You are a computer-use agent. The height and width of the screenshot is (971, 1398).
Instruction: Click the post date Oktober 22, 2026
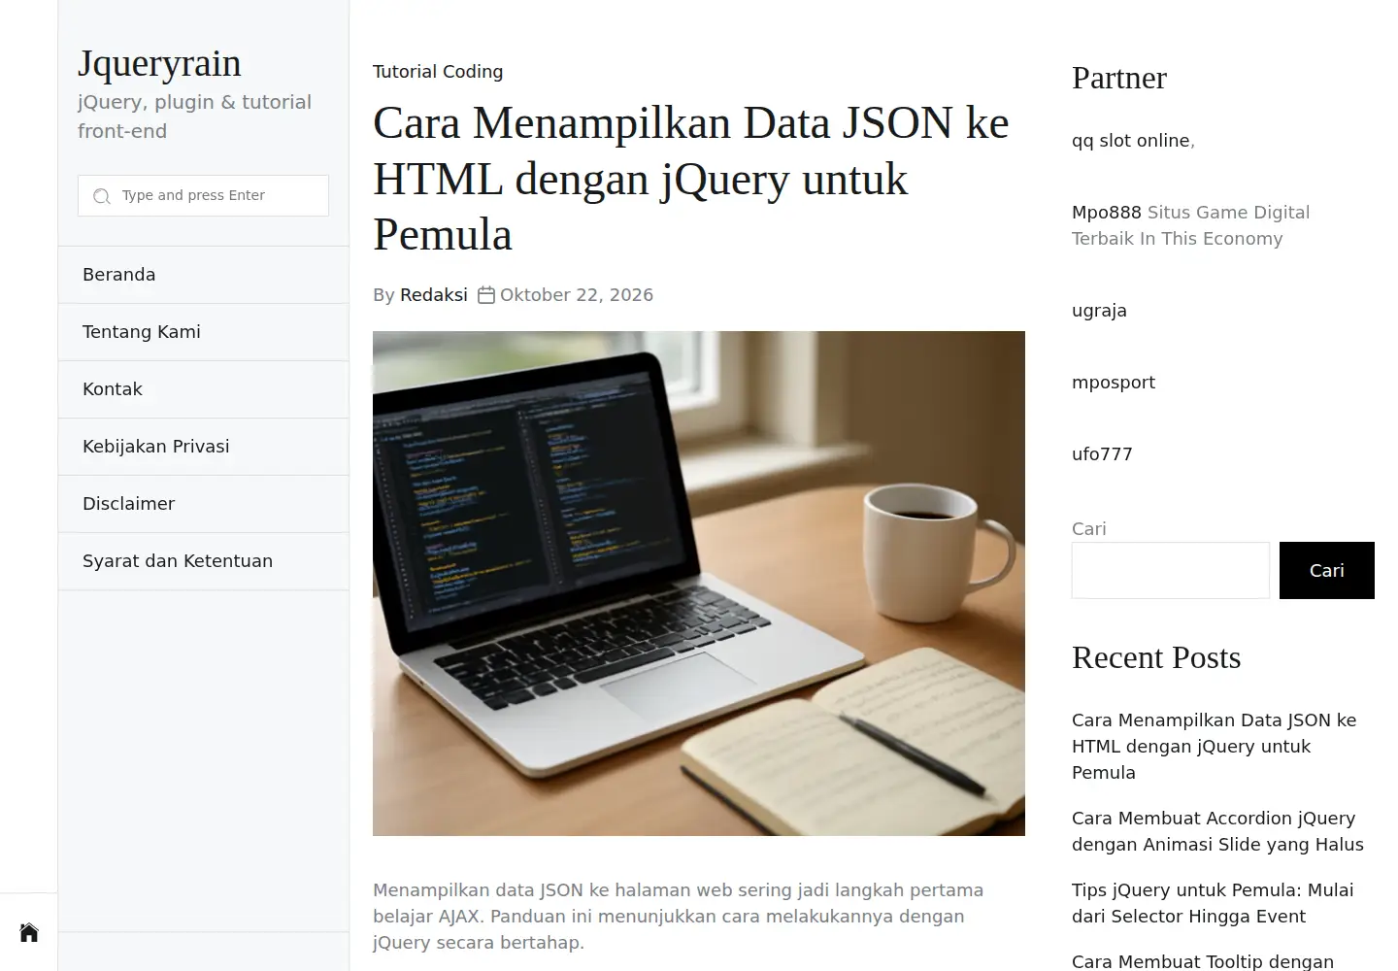point(577,295)
